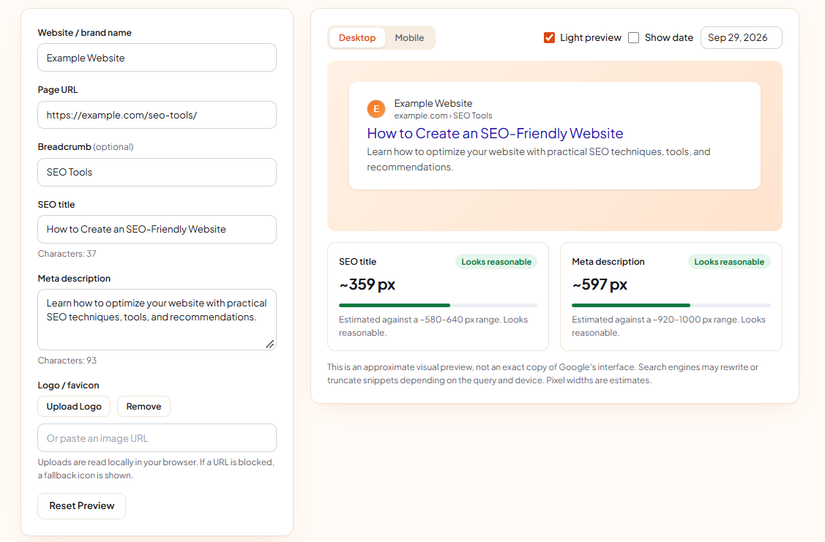Focus the paste image URL field
Screen dimensions: 825x542
coord(157,438)
